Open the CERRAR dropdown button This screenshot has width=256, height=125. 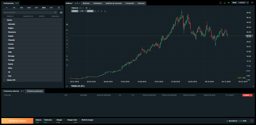point(247,95)
